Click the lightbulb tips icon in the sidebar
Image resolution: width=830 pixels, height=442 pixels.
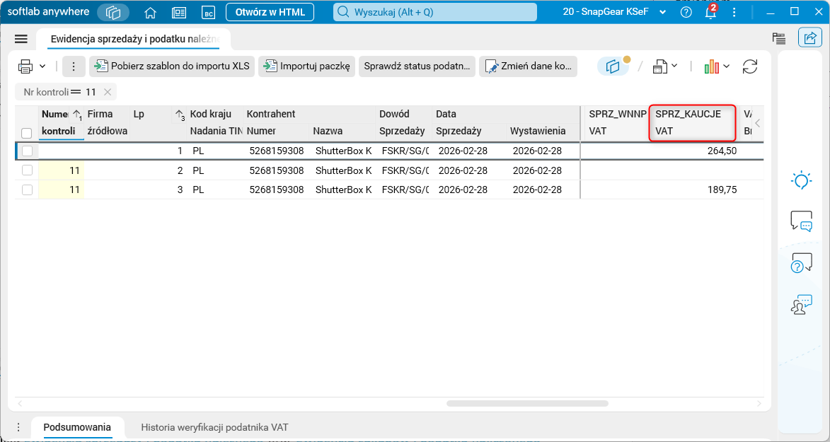pyautogui.click(x=802, y=180)
